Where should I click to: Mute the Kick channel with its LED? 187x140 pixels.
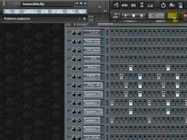pyautogui.click(x=69, y=59)
